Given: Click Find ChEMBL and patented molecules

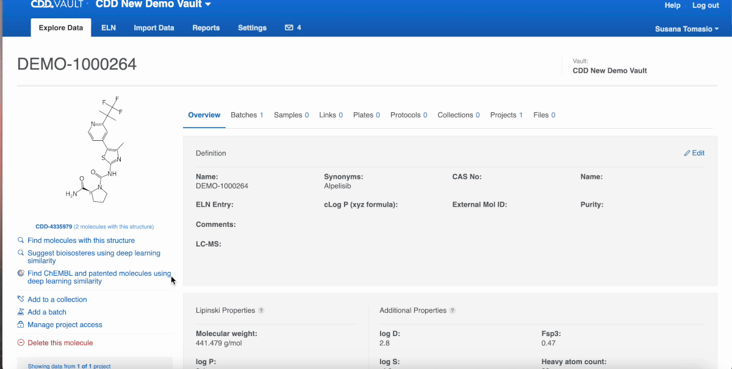Looking at the screenshot, I should pyautogui.click(x=99, y=278).
